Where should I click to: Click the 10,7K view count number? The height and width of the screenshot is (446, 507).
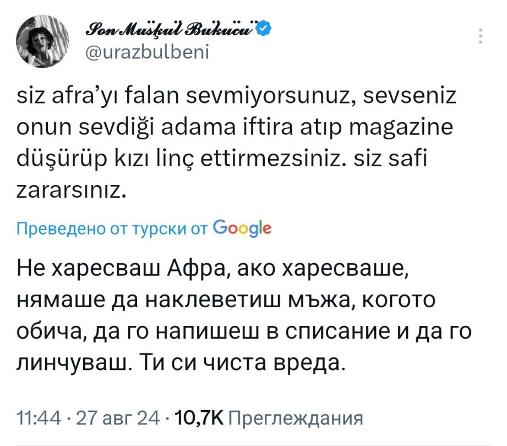(x=198, y=418)
